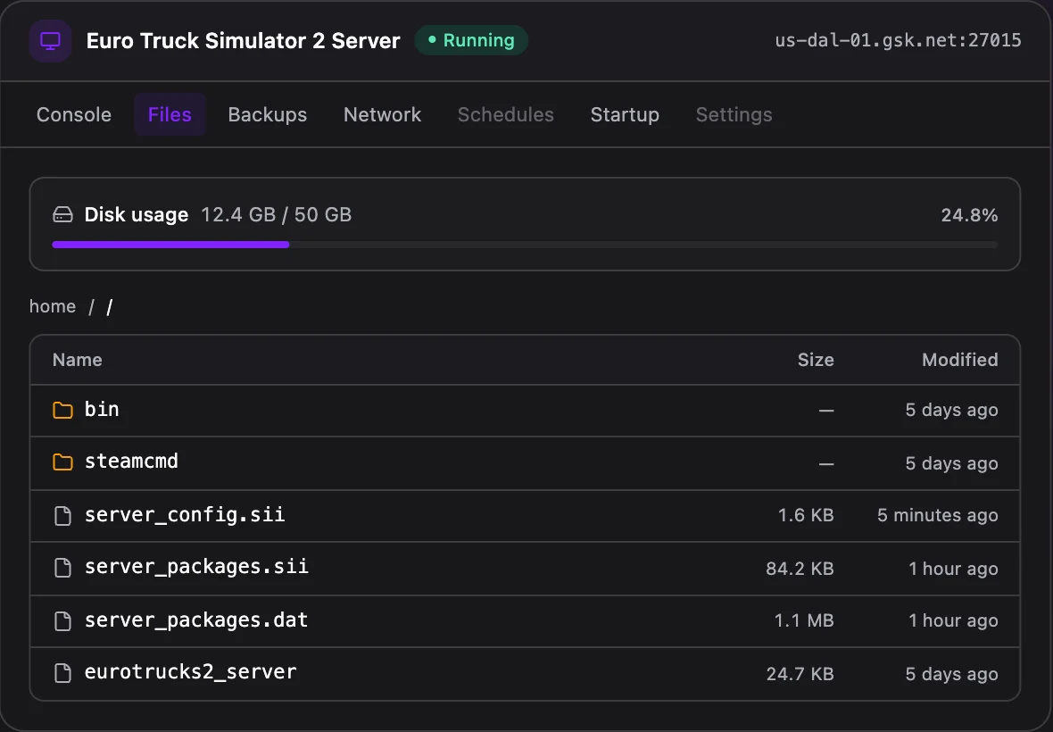The width and height of the screenshot is (1053, 732).
Task: Click the server_packages.sii file icon
Action: tap(62, 568)
